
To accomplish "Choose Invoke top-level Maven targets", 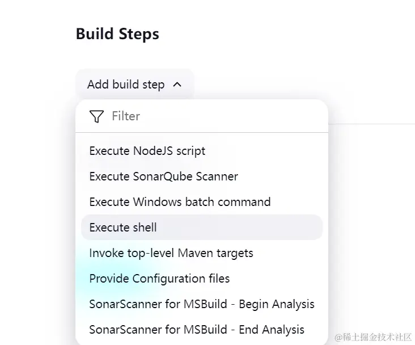I will pyautogui.click(x=171, y=253).
